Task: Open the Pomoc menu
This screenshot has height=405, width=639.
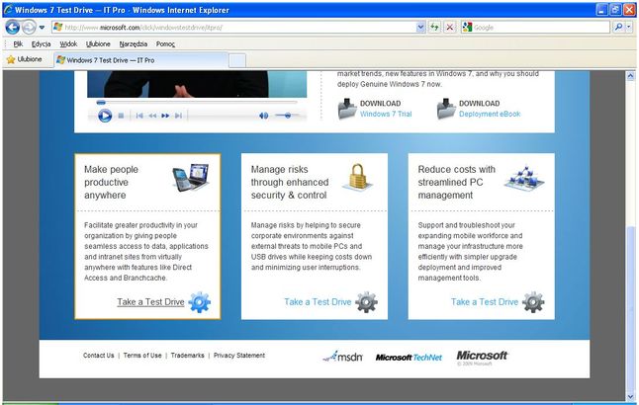Action: coord(165,44)
